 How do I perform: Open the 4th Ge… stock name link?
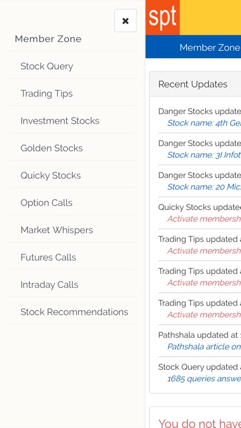coord(204,123)
